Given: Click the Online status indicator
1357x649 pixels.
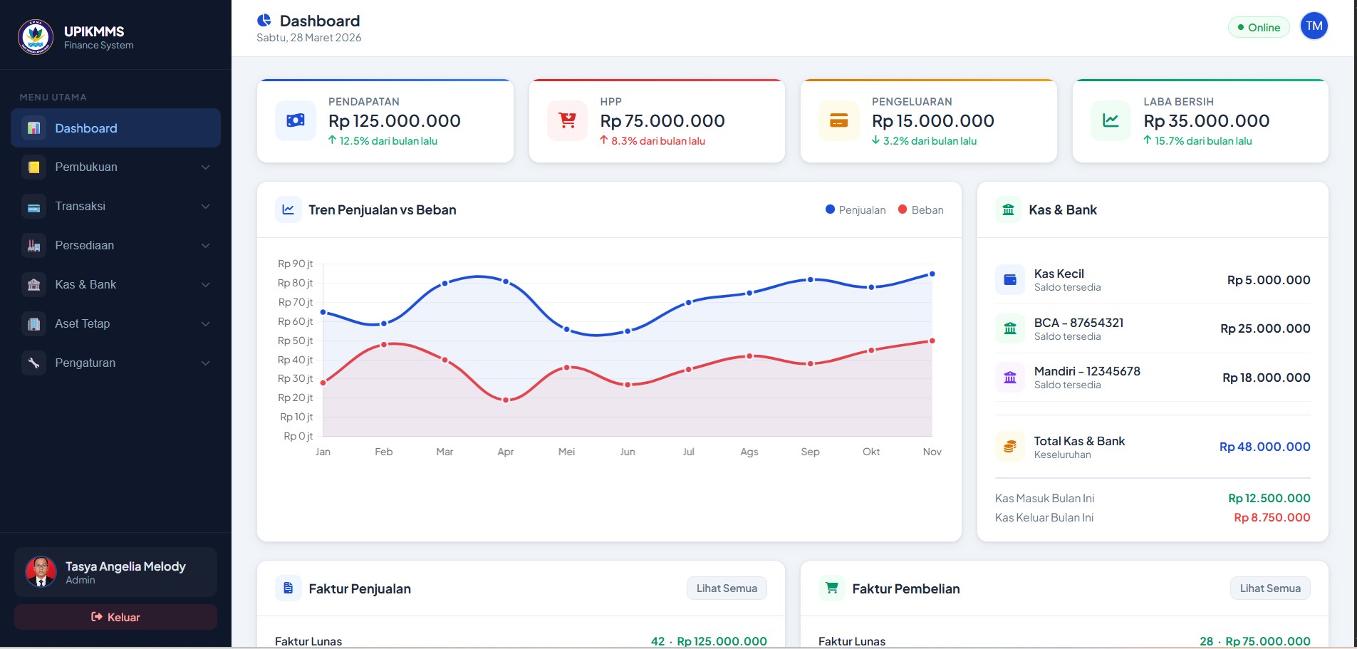Looking at the screenshot, I should [x=1259, y=28].
